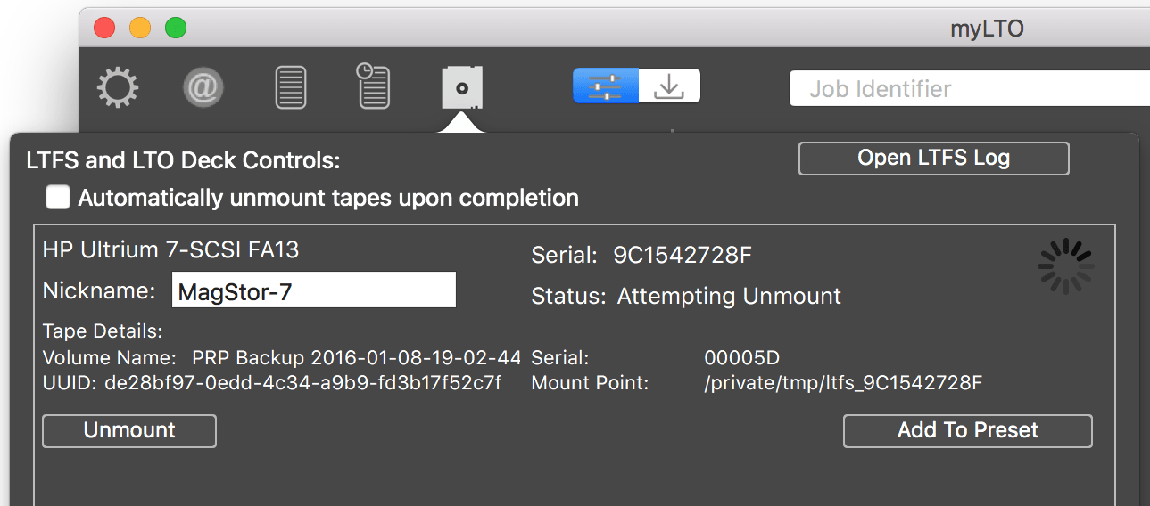
Task: Open the gear settings icon
Action: point(118,88)
